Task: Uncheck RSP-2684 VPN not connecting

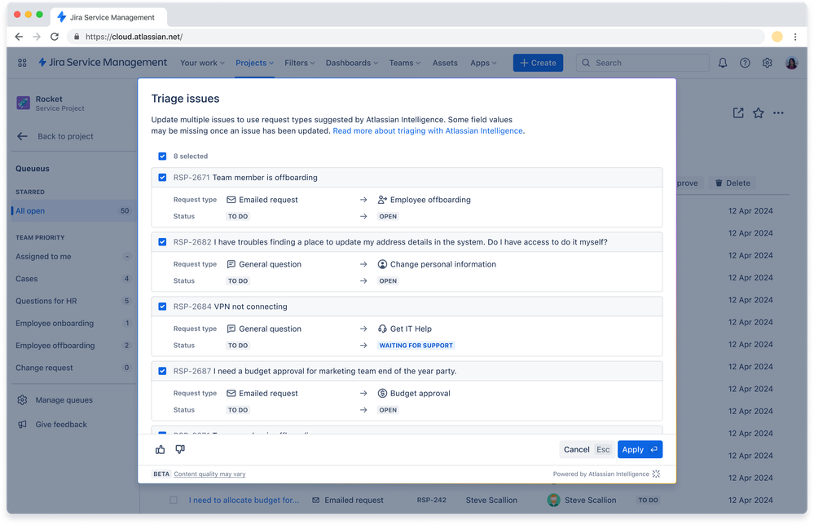Action: (x=162, y=307)
